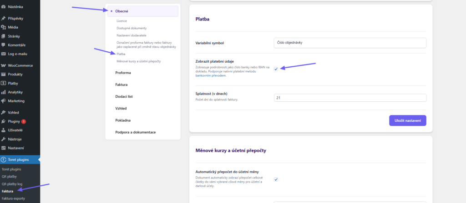466x203 pixels.
Task: Click the Log e-mailu envelope icon
Action: pyautogui.click(x=4, y=54)
